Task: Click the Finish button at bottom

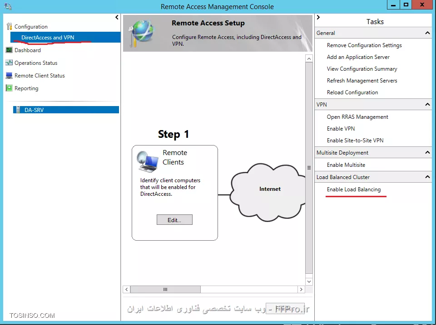Action: [x=285, y=308]
